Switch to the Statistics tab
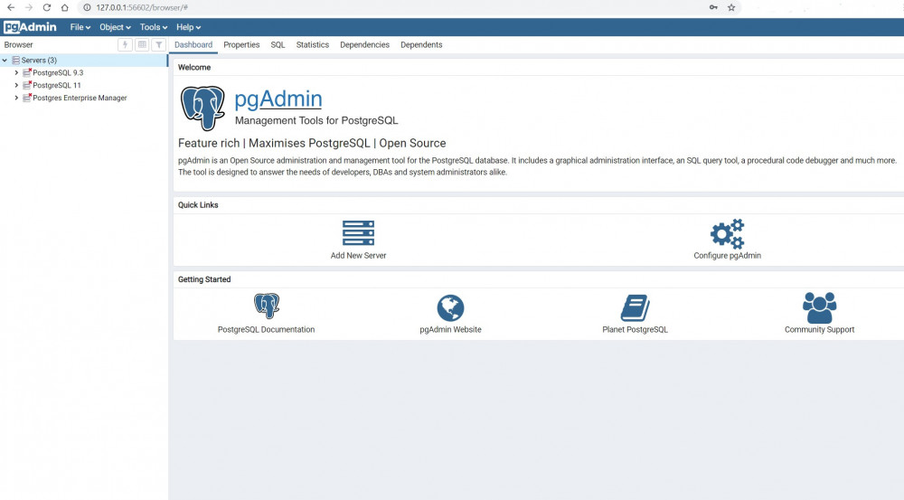 pos(313,44)
